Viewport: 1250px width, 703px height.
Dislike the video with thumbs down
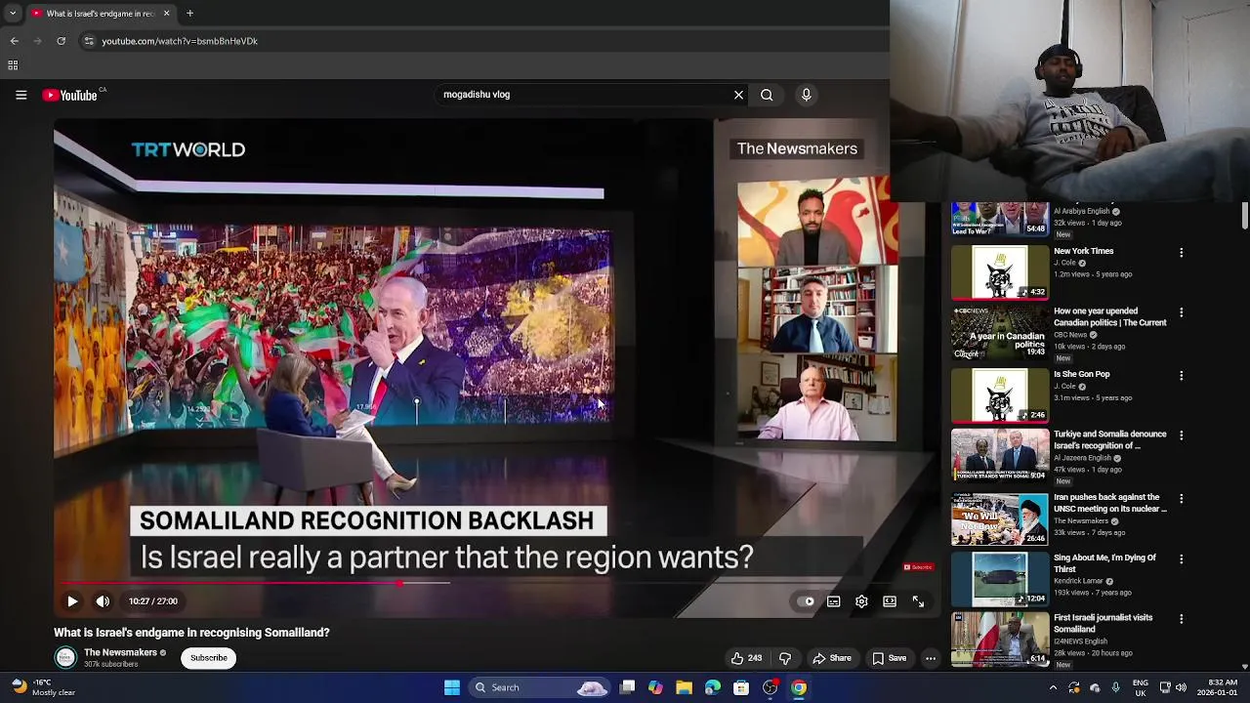pyautogui.click(x=785, y=658)
